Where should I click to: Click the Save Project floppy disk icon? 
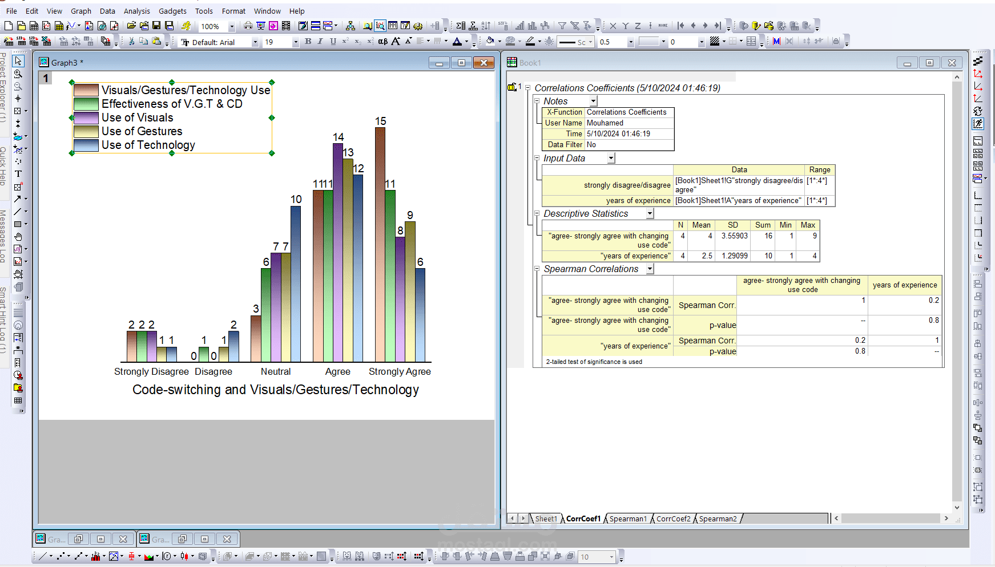point(156,26)
